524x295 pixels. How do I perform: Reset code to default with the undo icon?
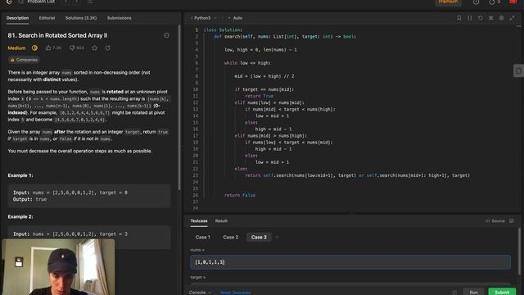pos(481,18)
